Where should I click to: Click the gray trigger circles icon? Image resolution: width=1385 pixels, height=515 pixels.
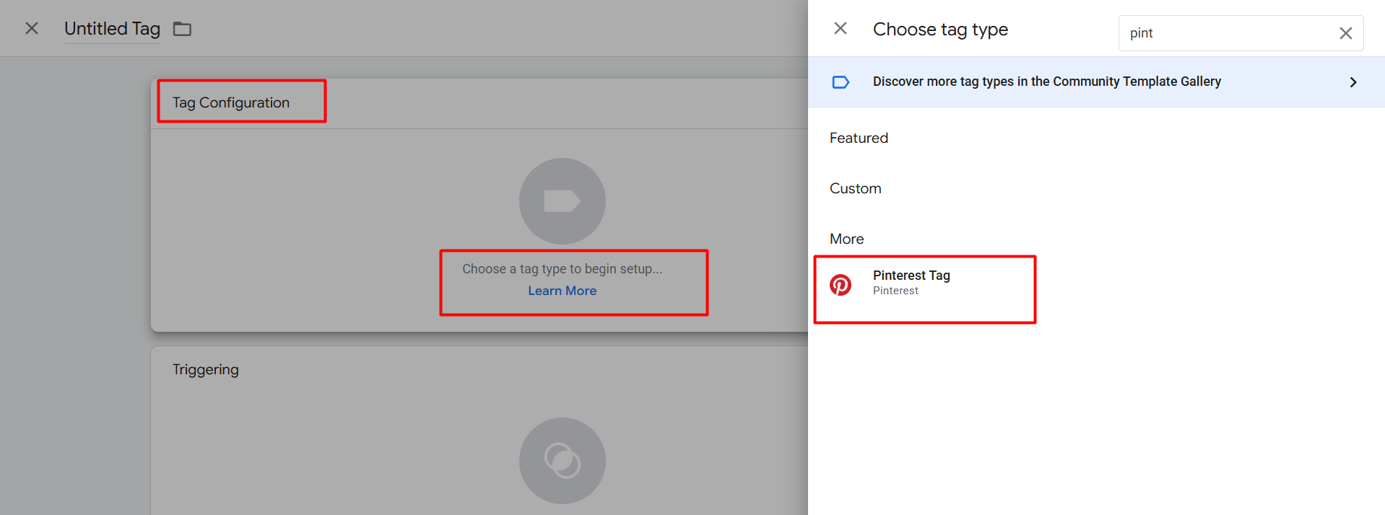pos(562,460)
